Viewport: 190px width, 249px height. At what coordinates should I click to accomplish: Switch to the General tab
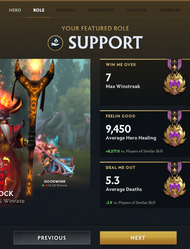click(x=66, y=10)
